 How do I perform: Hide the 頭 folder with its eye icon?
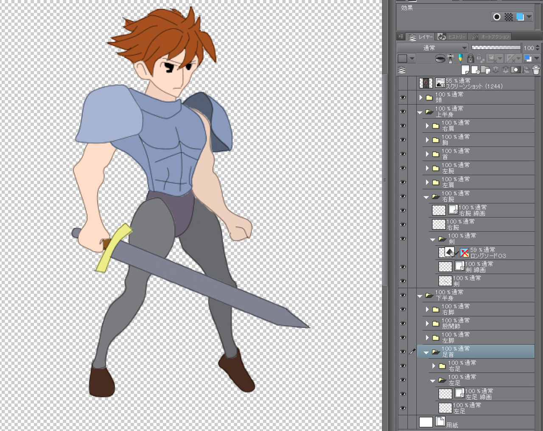403,98
